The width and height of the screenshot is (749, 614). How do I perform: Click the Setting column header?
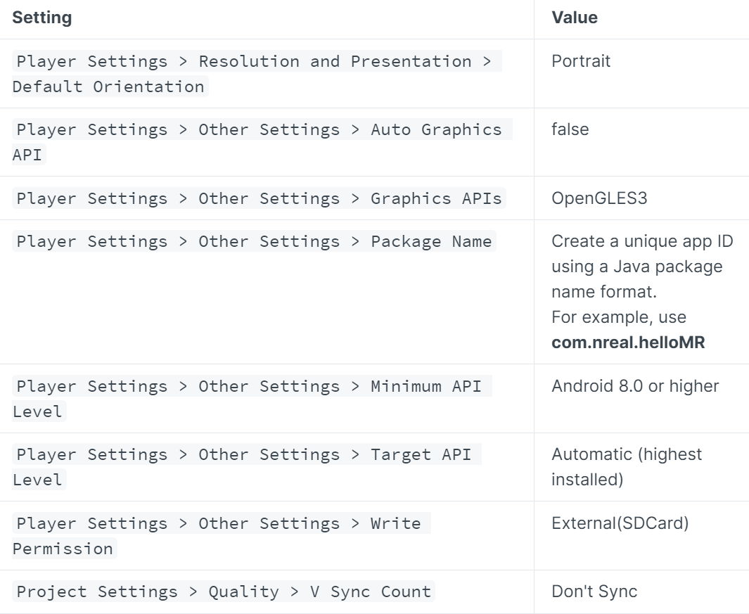point(42,18)
